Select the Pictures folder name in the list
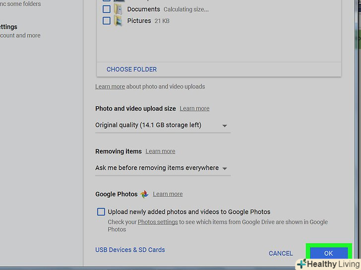Screen dimensions: 361x270 click(x=139, y=21)
